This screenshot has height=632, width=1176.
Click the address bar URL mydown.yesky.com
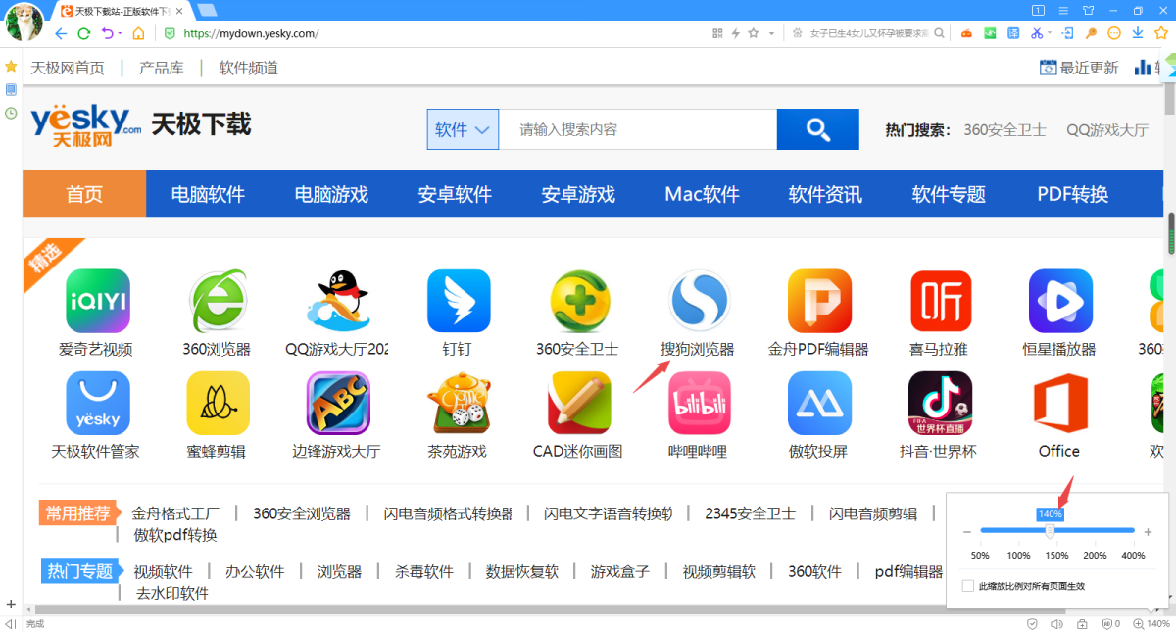tap(252, 33)
